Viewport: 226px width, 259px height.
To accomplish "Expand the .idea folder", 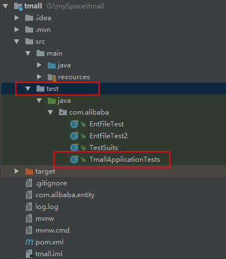I will point(17,18).
